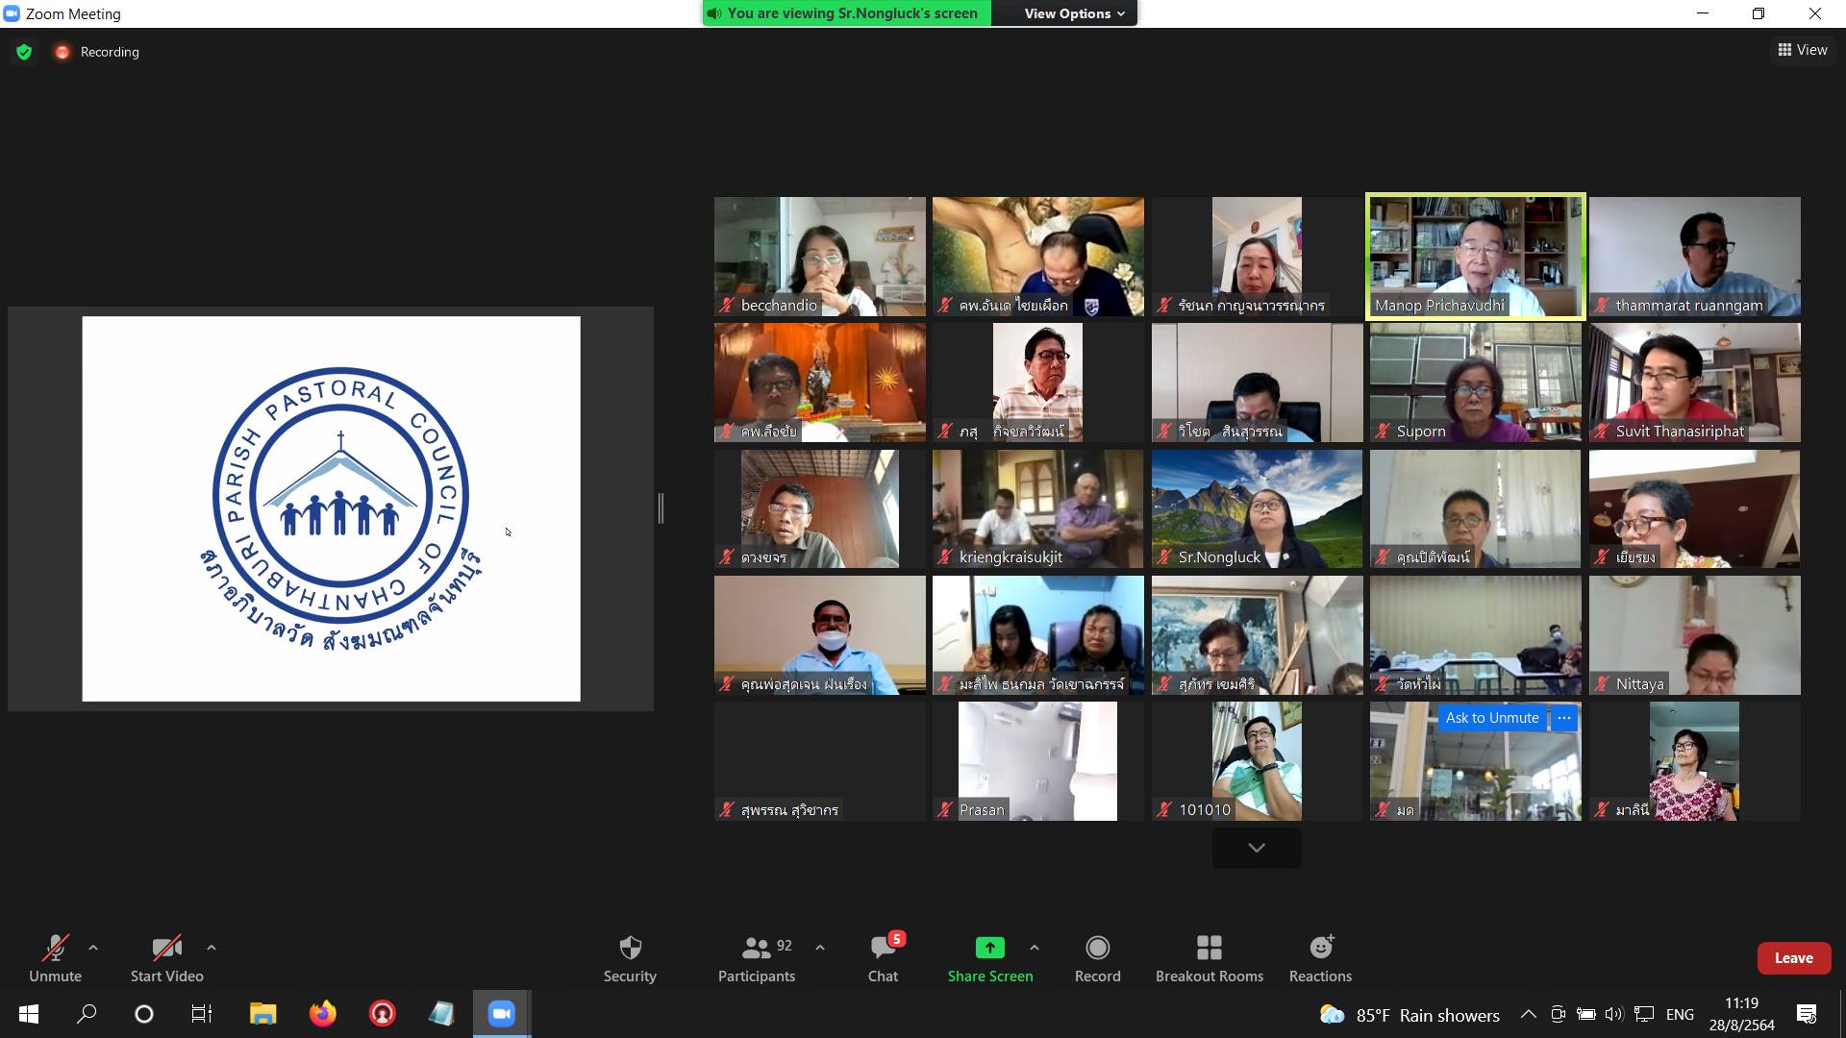Select Suporn video tile

pos(1475,383)
